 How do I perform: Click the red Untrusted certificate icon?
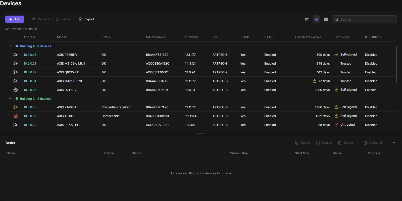pos(336,125)
